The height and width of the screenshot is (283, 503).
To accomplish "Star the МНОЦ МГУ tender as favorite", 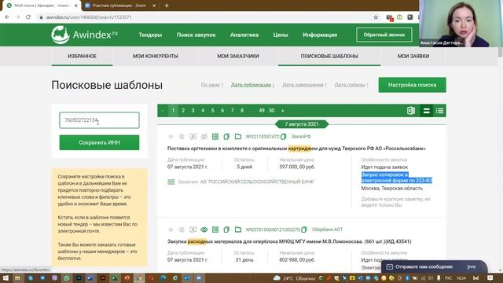I will (171, 230).
